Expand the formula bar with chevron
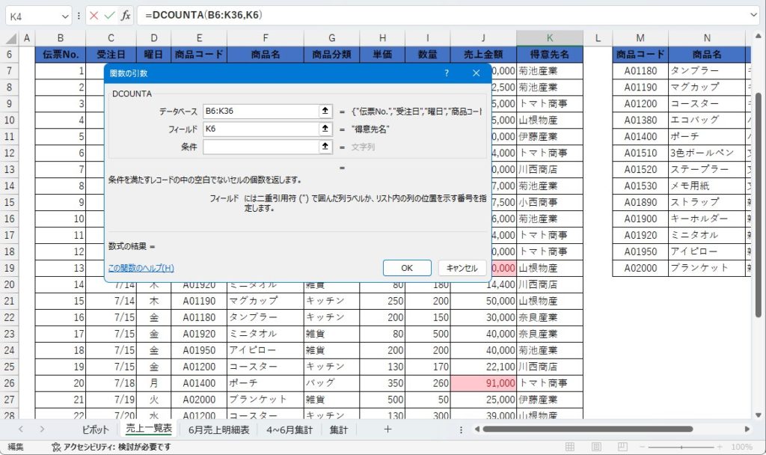The width and height of the screenshot is (766, 455). pyautogui.click(x=753, y=15)
